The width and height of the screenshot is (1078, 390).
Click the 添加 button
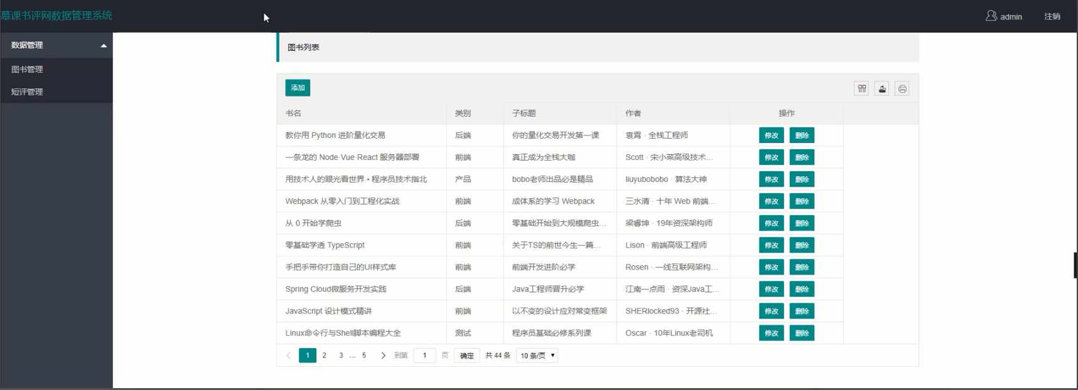[298, 88]
